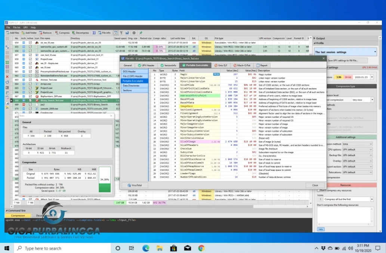Select DOS Header in the side list
The image size is (386, 253).
click(135, 71)
